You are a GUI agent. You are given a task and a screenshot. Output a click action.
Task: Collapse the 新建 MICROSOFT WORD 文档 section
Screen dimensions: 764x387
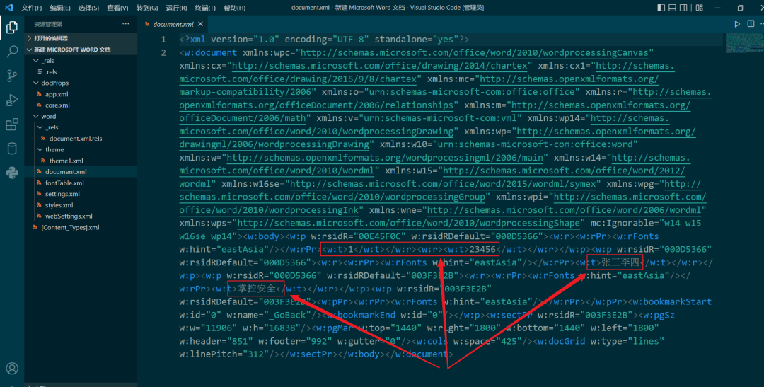point(81,50)
